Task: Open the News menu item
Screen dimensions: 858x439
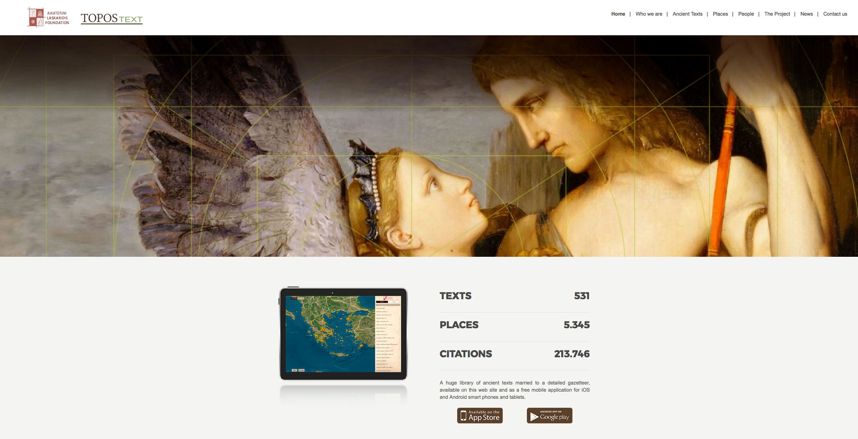Action: (807, 14)
